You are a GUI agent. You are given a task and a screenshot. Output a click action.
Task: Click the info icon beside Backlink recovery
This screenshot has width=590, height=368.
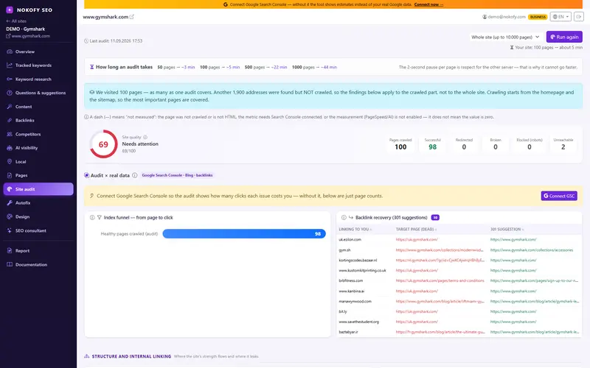tap(344, 217)
